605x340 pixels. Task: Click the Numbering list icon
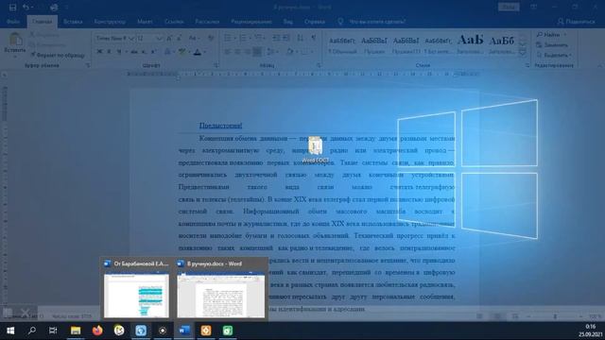pos(243,38)
